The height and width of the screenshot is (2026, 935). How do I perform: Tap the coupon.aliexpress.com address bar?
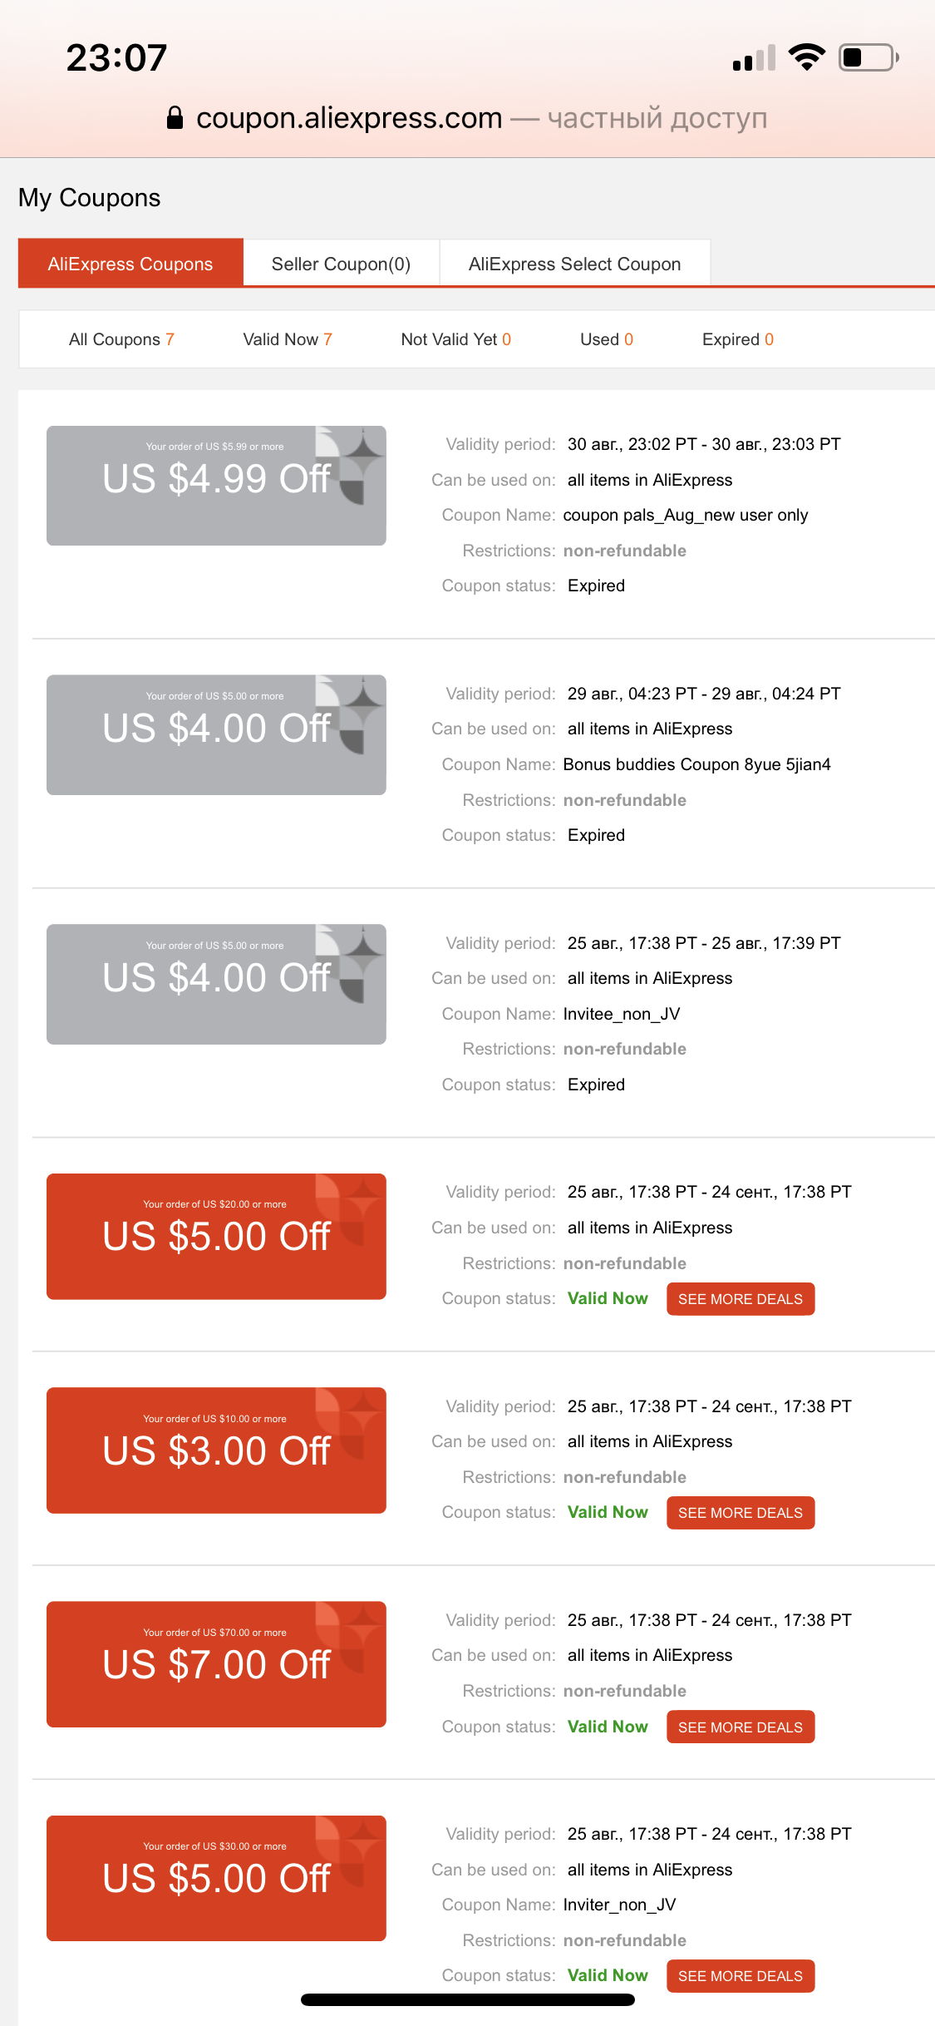(x=467, y=118)
